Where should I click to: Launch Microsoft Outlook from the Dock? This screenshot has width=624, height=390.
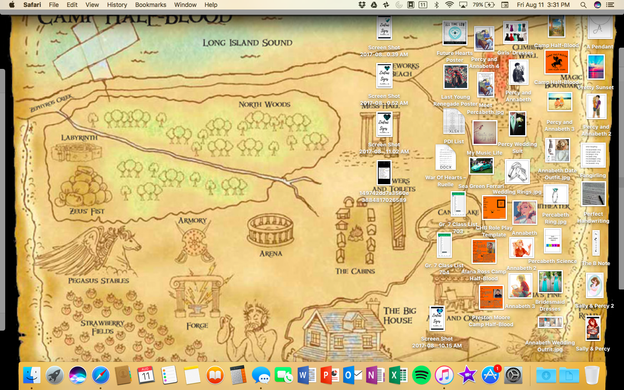[x=353, y=375]
